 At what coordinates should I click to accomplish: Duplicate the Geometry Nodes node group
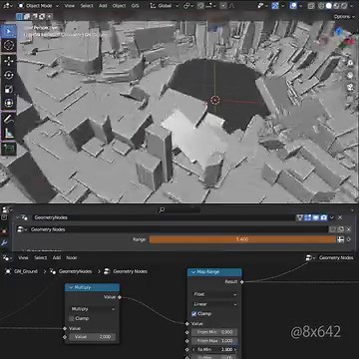point(340,229)
